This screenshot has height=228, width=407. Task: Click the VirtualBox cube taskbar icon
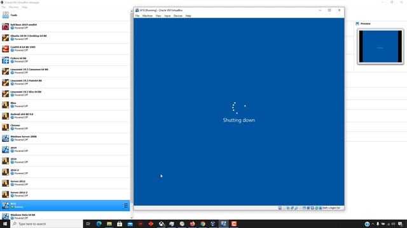213,224
